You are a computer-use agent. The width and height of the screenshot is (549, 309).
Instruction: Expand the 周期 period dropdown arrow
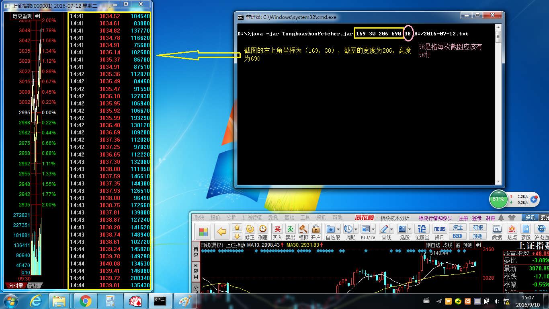click(x=355, y=229)
